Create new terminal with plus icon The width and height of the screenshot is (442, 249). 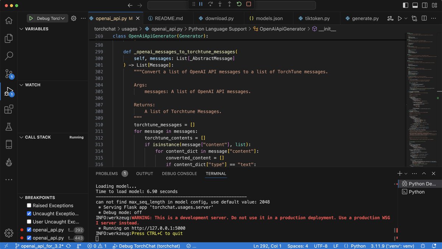[x=400, y=173]
